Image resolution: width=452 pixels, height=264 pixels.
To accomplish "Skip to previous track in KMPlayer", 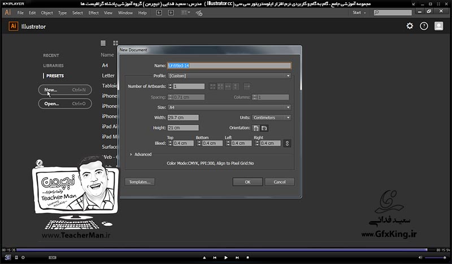I will click(215, 258).
